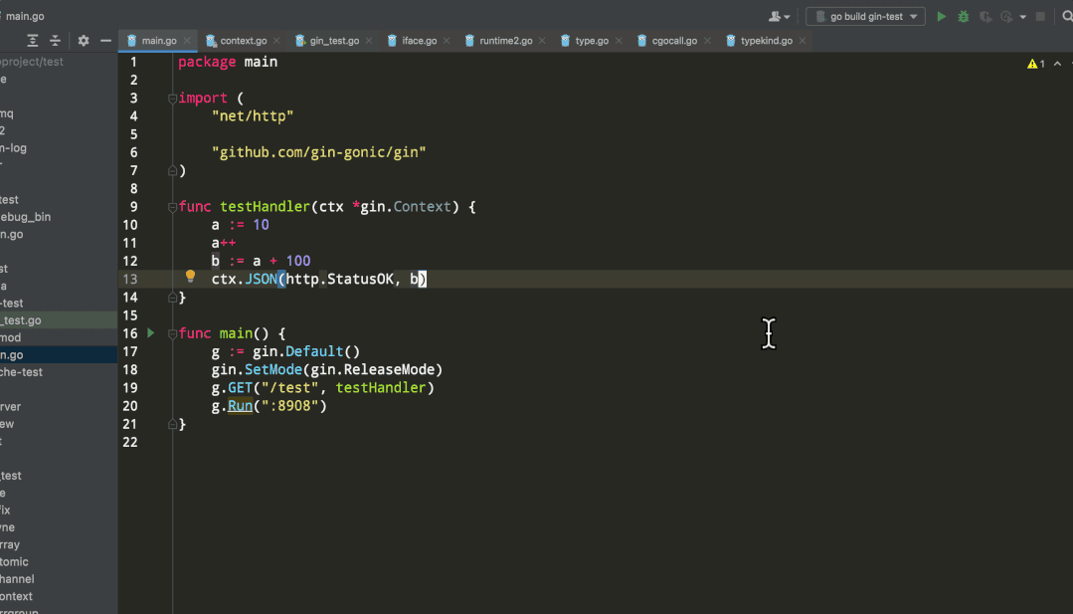Image resolution: width=1073 pixels, height=614 pixels.
Task: Start debugging with the green bug icon
Action: click(x=964, y=17)
